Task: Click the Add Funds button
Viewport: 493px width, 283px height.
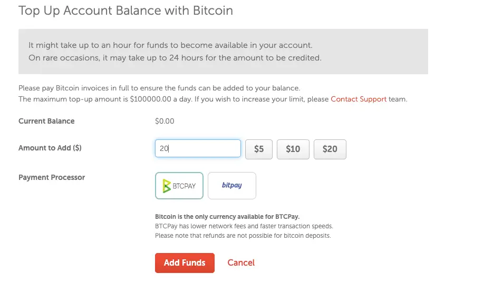Action: click(x=185, y=263)
